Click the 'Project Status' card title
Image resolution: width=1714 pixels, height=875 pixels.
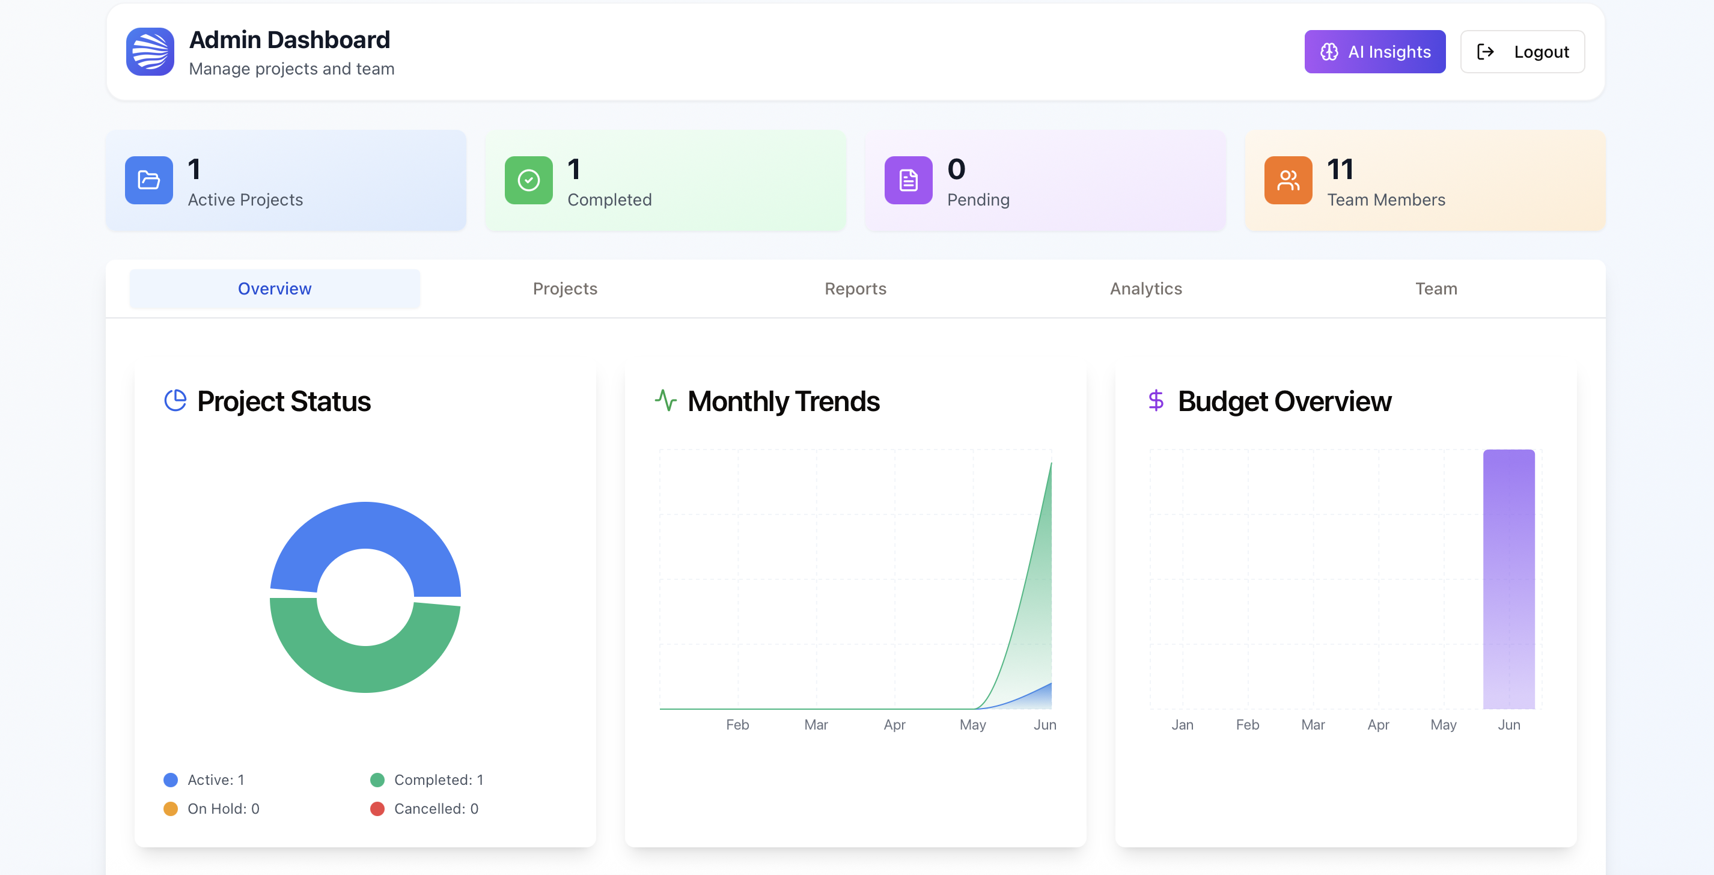coord(284,401)
